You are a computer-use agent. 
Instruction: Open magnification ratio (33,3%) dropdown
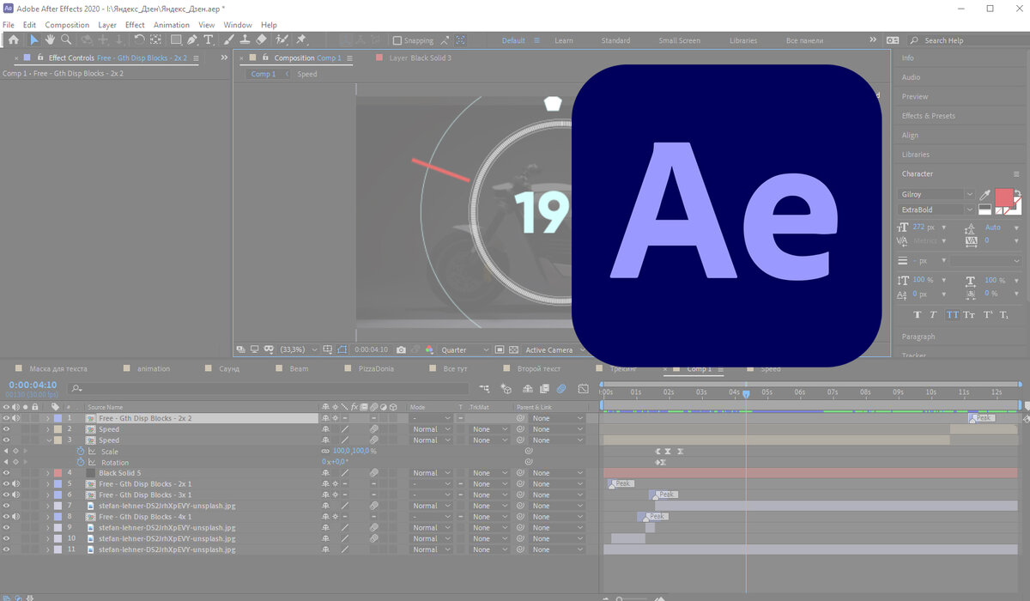point(299,350)
